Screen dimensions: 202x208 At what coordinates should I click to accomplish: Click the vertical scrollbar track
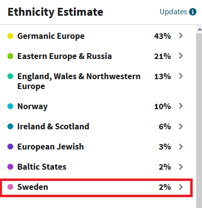(199, 120)
